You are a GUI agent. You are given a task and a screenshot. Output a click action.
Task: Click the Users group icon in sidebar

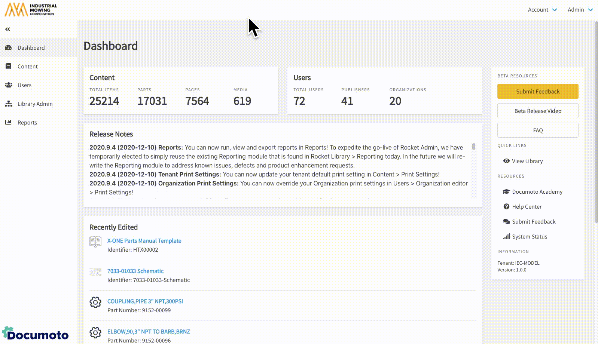(x=8, y=85)
